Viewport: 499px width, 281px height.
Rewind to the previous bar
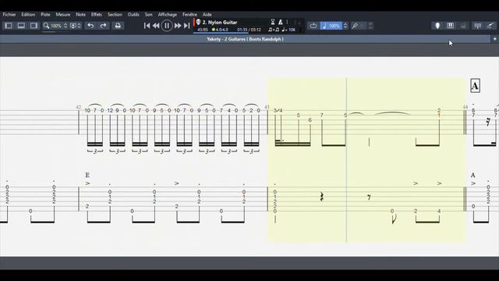click(156, 26)
